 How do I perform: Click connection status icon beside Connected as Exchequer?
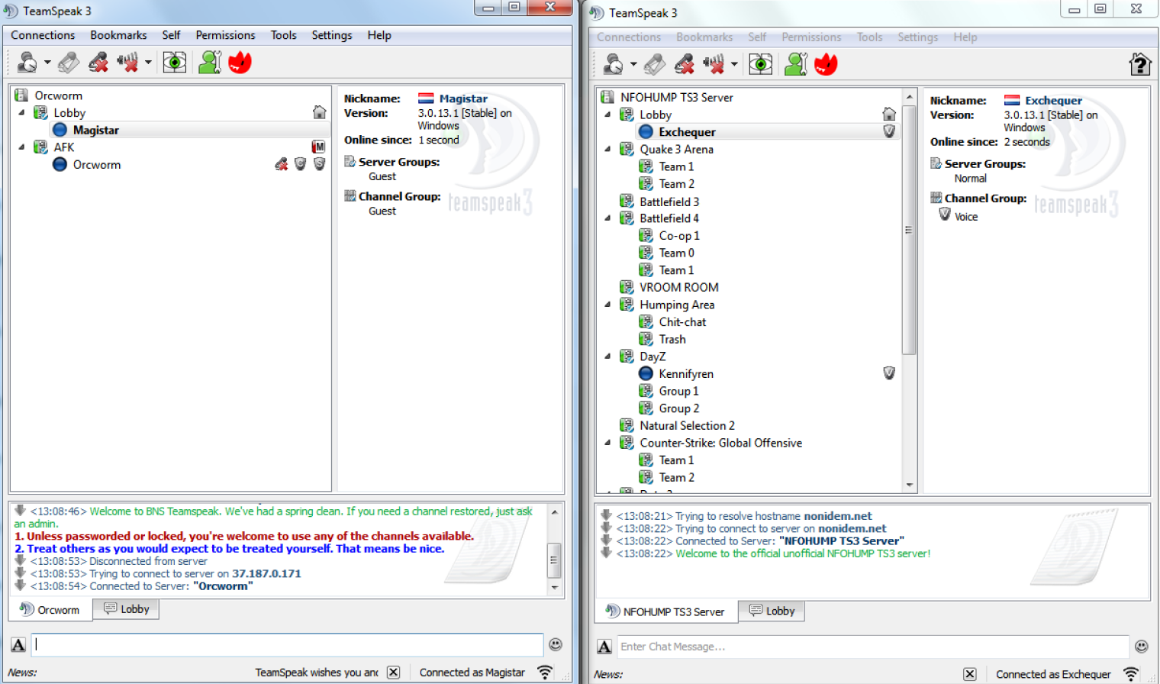coord(1131,674)
